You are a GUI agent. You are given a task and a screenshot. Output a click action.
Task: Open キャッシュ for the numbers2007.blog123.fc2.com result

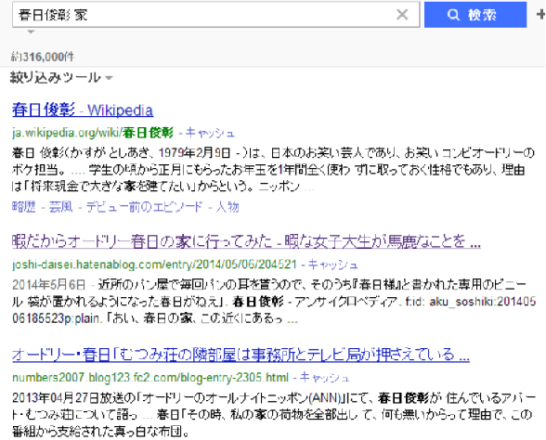pyautogui.click(x=325, y=377)
